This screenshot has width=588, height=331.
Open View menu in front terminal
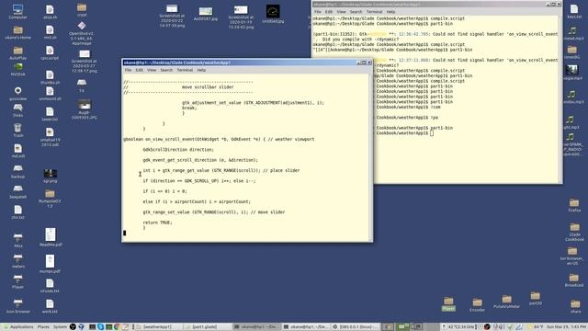[152, 70]
